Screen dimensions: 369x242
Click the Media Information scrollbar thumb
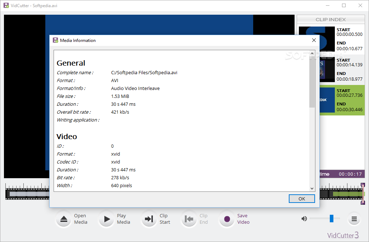point(312,82)
